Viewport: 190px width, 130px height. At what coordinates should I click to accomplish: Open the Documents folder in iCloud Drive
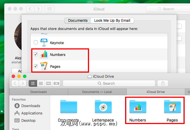click(69, 107)
